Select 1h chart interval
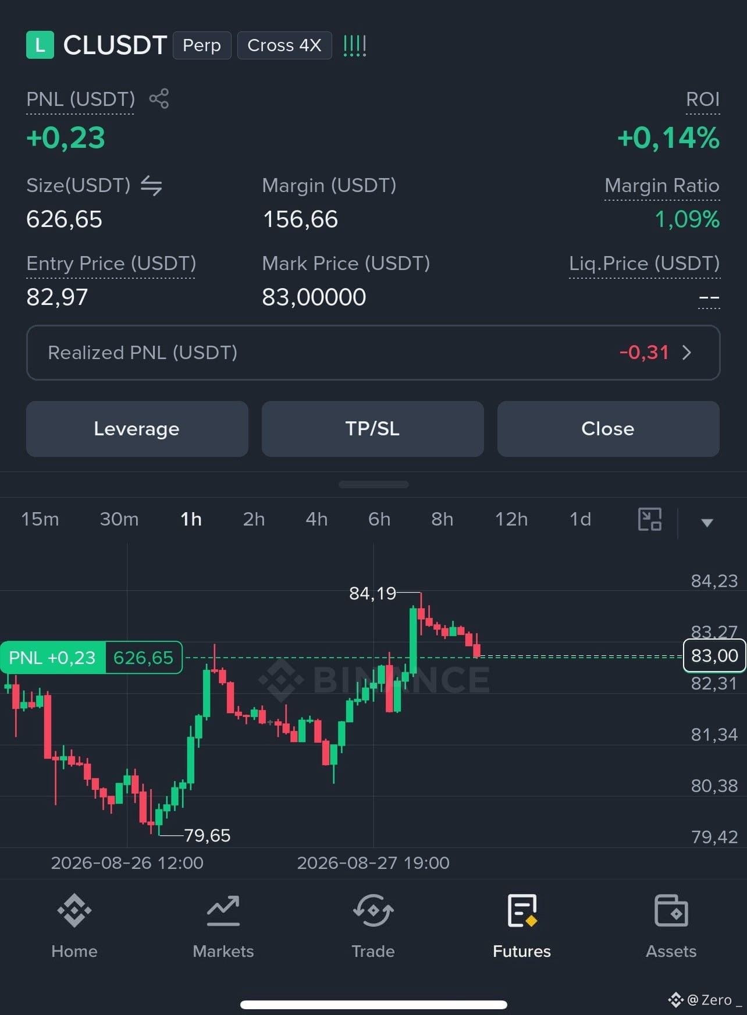 (191, 519)
